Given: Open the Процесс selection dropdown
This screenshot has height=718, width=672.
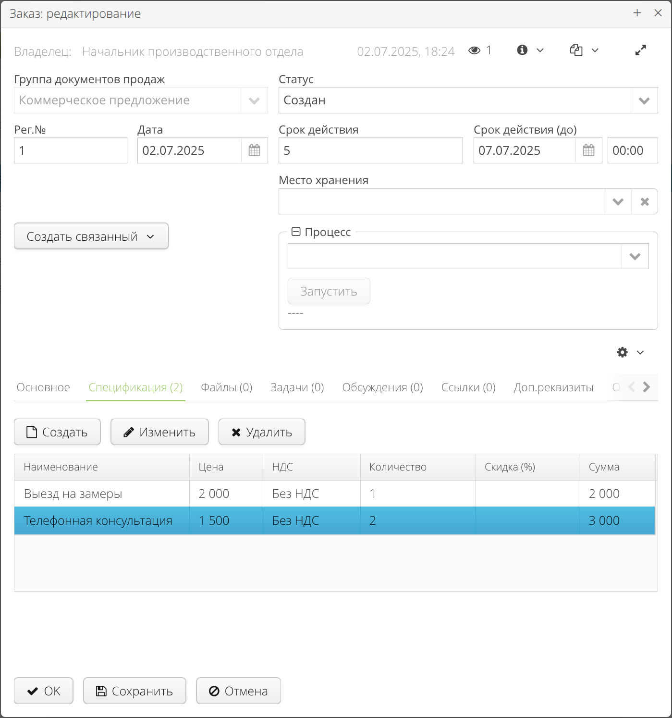Looking at the screenshot, I should 635,256.
